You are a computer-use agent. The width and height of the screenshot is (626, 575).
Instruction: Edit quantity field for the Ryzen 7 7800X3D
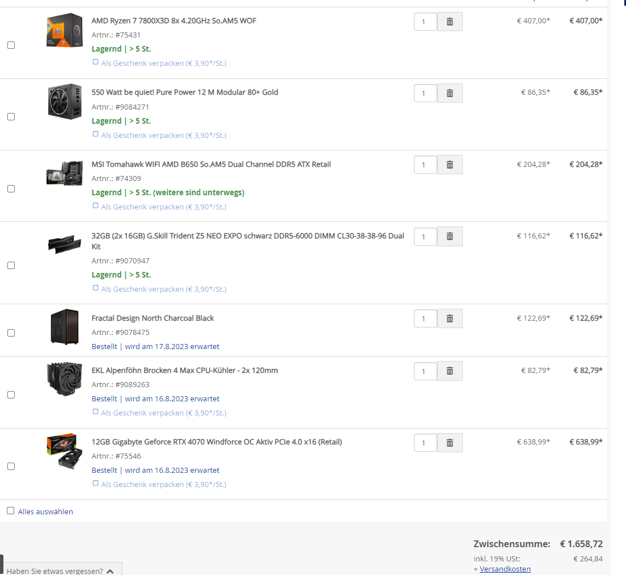(425, 22)
